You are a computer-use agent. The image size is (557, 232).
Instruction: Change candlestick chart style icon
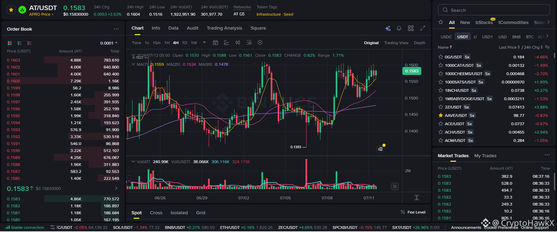tap(238, 42)
